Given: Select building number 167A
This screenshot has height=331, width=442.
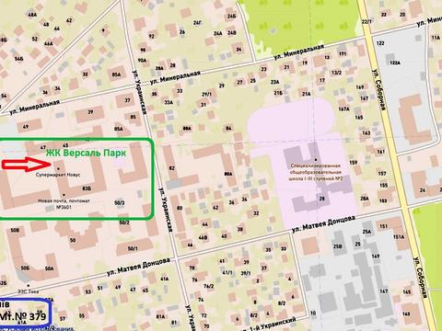Looking at the screenshot, I should pos(343,108).
